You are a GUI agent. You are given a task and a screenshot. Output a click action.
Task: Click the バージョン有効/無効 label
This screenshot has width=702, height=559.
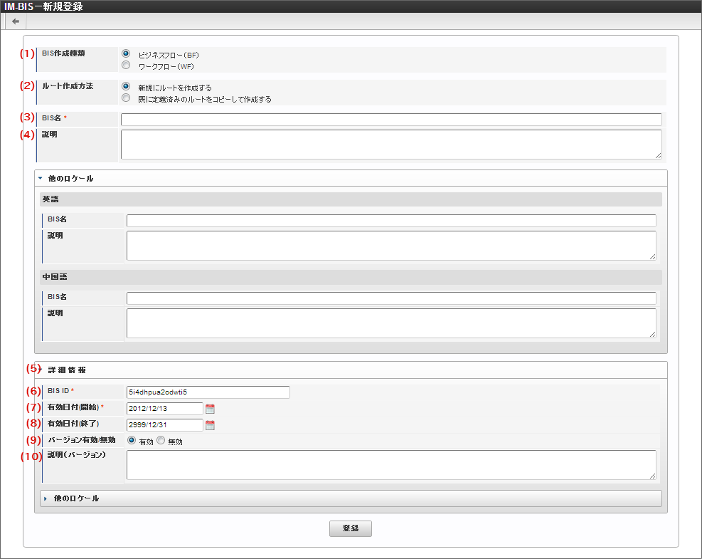82,440
